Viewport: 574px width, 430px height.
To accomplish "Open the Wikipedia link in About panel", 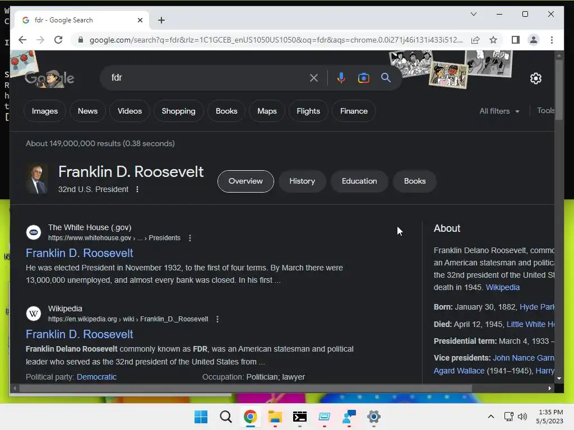I will click(503, 287).
